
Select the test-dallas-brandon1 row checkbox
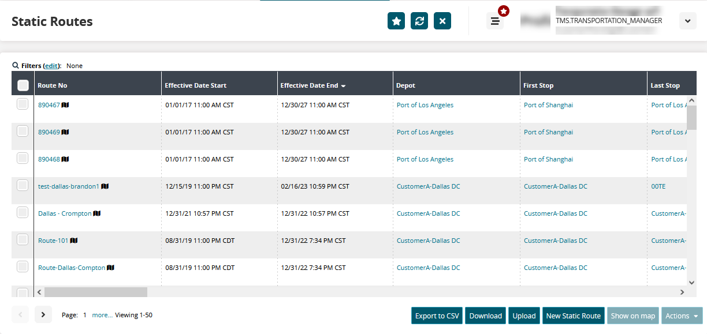pos(23,185)
